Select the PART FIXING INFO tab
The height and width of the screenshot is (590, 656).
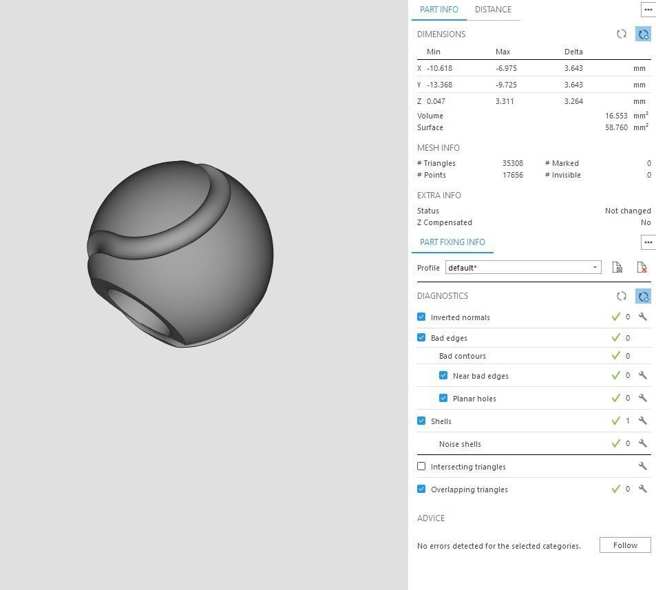tap(452, 242)
